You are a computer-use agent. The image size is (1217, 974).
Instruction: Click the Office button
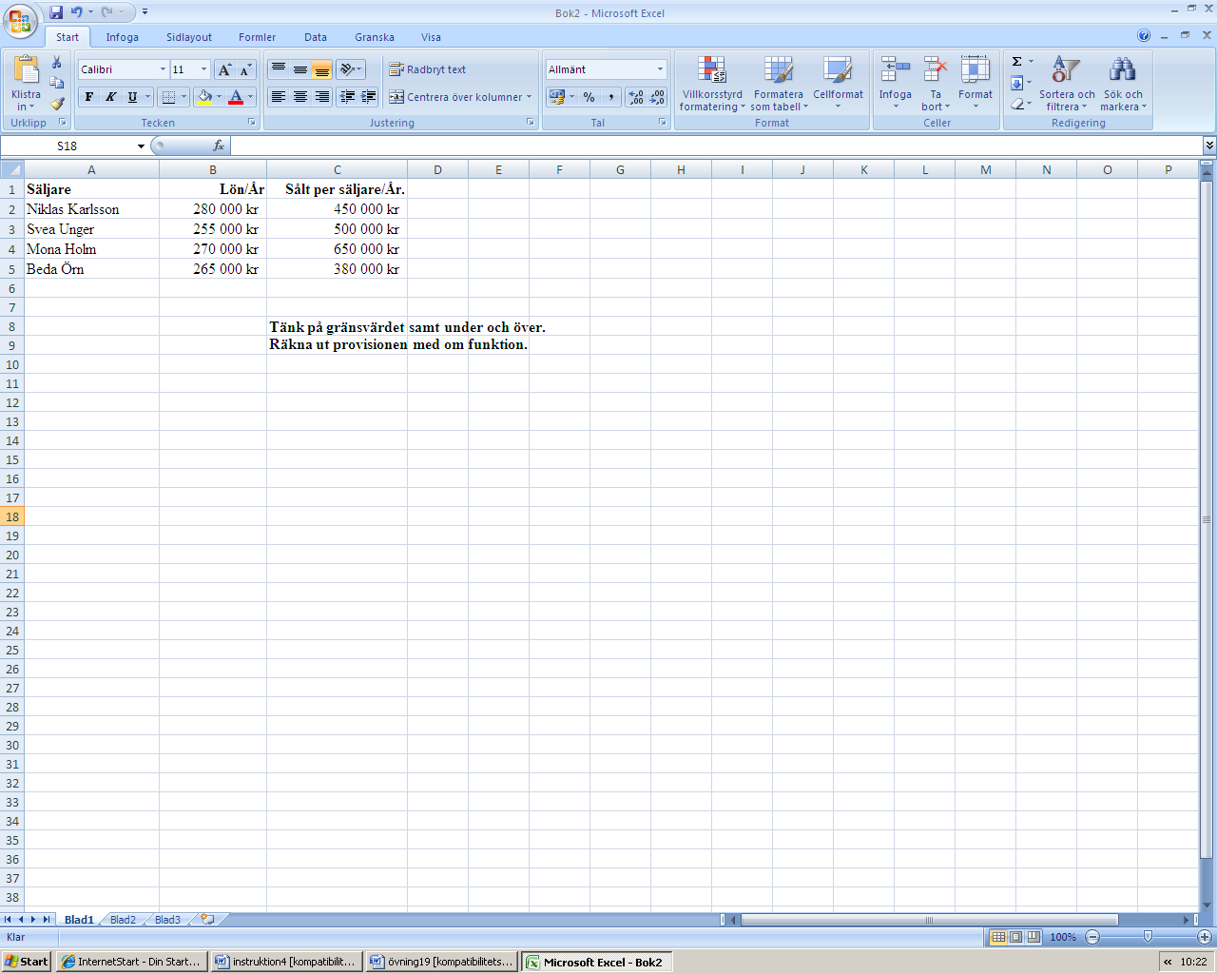coord(19,19)
